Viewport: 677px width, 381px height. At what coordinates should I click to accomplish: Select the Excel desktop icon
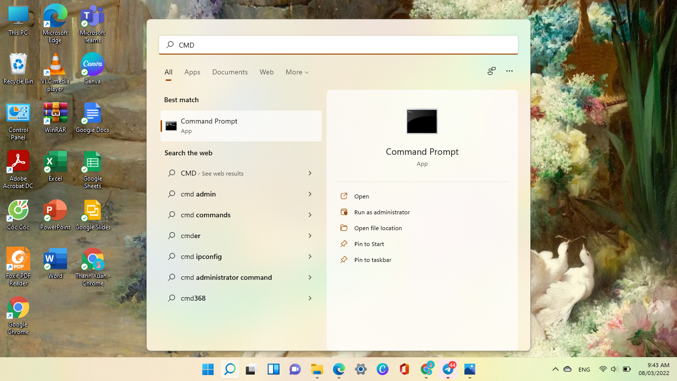click(x=56, y=166)
